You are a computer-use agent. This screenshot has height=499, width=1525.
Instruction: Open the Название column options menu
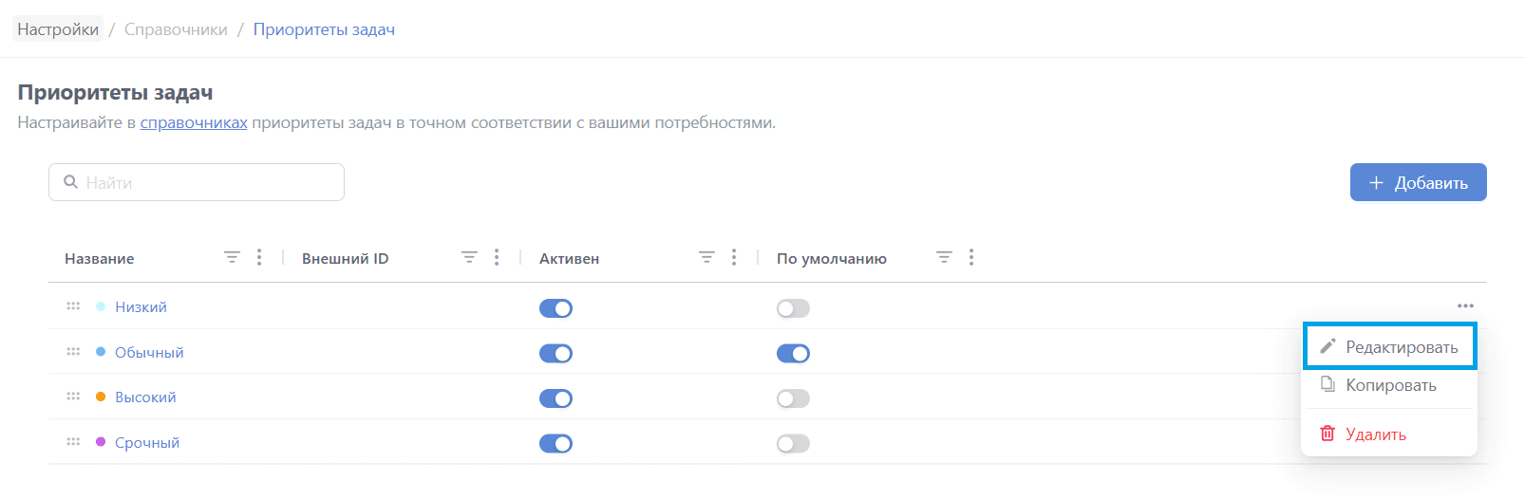click(259, 258)
